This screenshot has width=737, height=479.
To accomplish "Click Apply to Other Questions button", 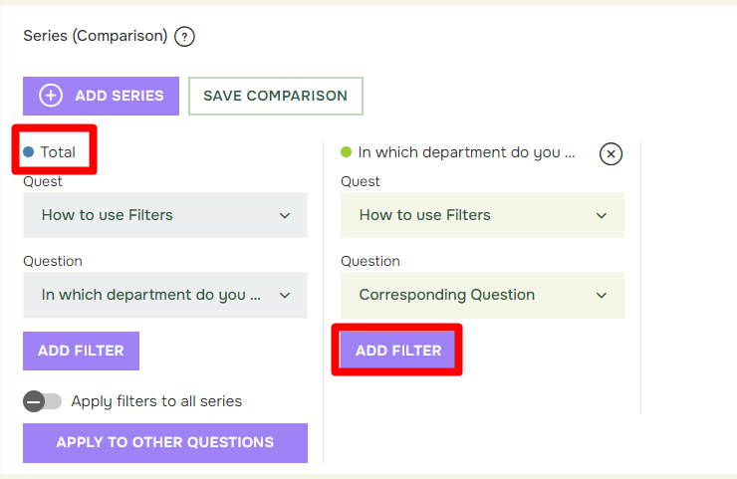I will coord(165,443).
